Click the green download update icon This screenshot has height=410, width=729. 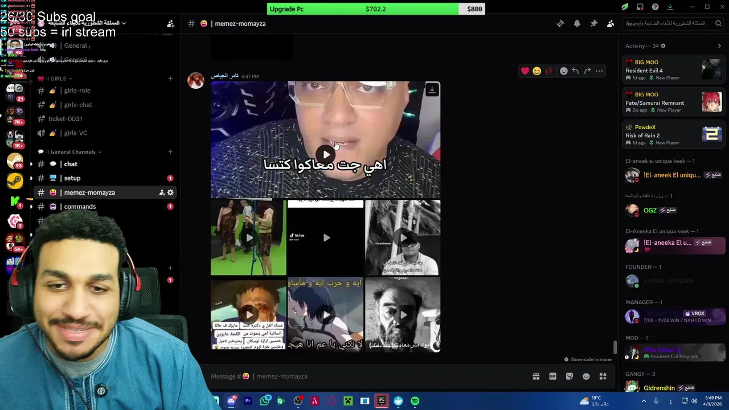point(670,7)
